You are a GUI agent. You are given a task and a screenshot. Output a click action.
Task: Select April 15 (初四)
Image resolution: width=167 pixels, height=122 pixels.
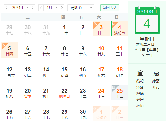(x=64, y=71)
